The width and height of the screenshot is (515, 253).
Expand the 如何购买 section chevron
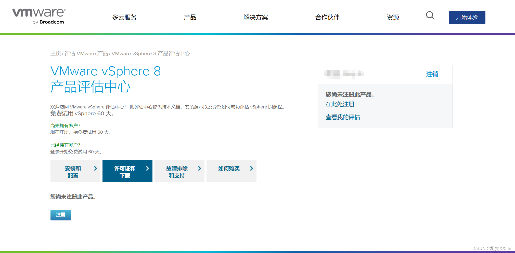pos(251,168)
